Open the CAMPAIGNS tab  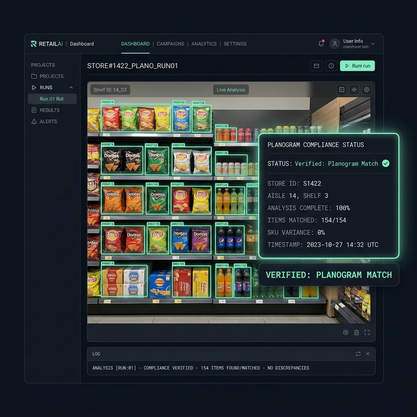click(170, 44)
